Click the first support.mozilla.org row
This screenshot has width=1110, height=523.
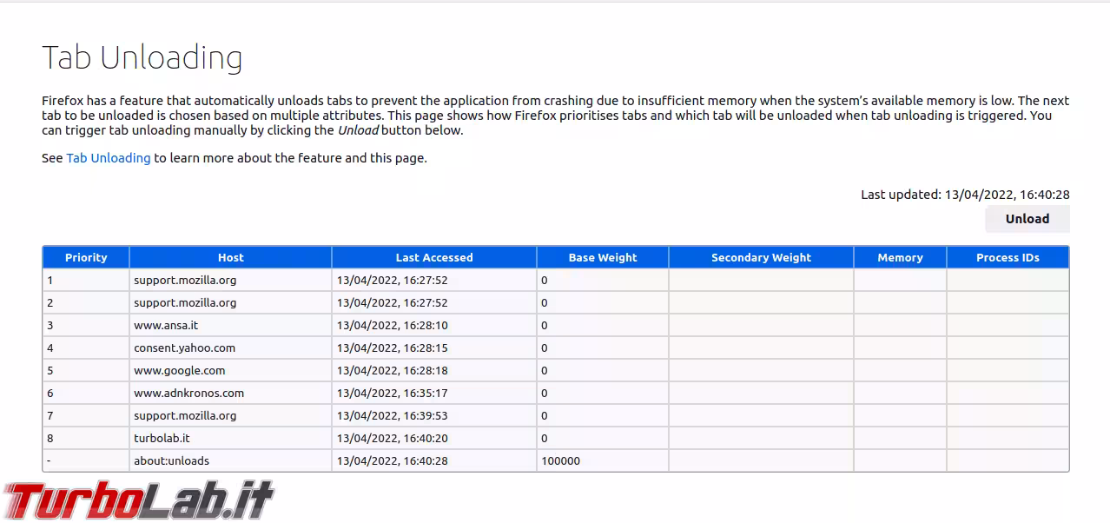[347, 280]
